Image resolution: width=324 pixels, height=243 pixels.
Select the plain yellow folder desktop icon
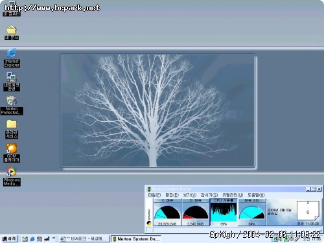tap(12, 129)
